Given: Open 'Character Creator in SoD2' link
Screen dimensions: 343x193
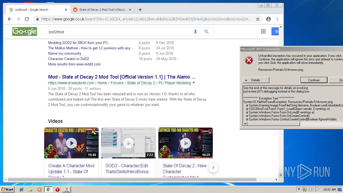Looking at the screenshot, I should click(69, 59).
